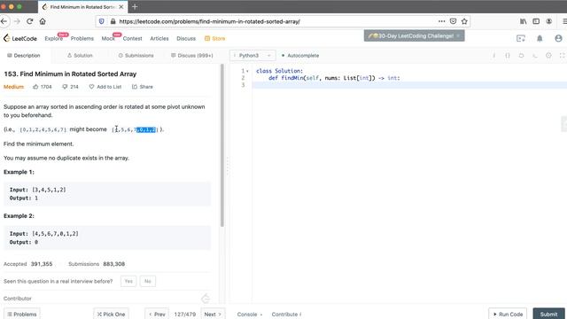Like the problem with thumbs up 1704
This screenshot has width=567, height=319.
coord(43,87)
